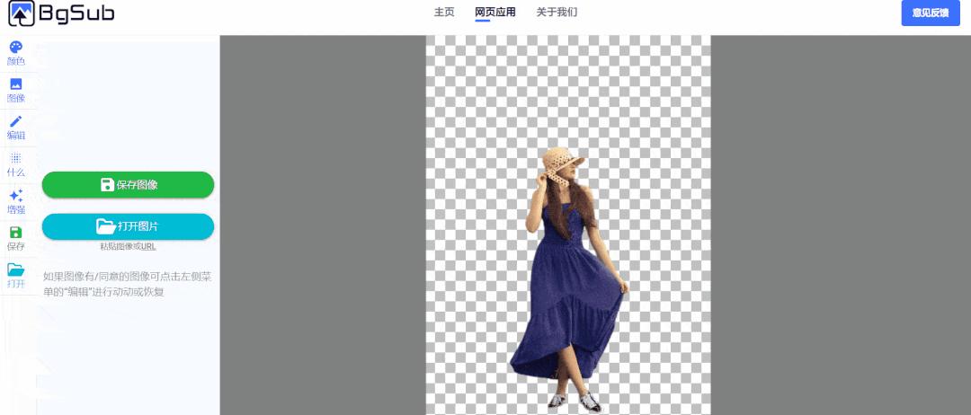Open the 什么 dotted-grid tool in the sidebar
The height and width of the screenshot is (415, 971).
click(16, 159)
